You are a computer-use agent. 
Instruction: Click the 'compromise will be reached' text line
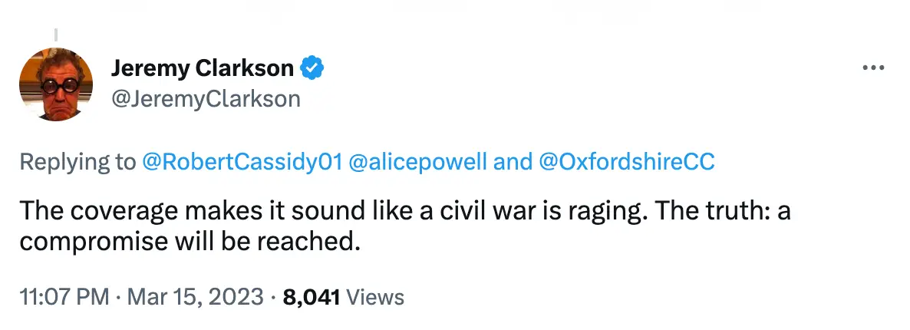pyautogui.click(x=189, y=242)
